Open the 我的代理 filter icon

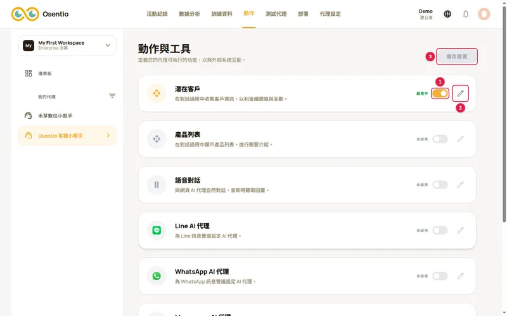click(x=112, y=96)
